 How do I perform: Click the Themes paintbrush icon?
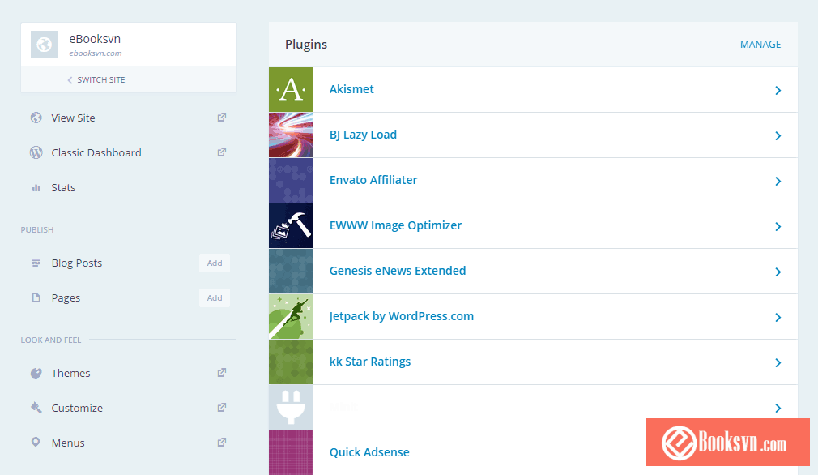[x=36, y=373]
